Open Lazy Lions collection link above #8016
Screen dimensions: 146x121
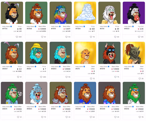click(128, 107)
